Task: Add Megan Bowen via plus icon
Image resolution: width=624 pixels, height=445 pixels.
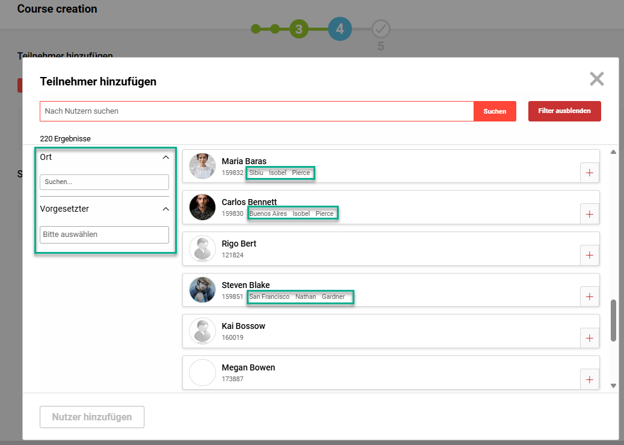Action: [x=589, y=379]
